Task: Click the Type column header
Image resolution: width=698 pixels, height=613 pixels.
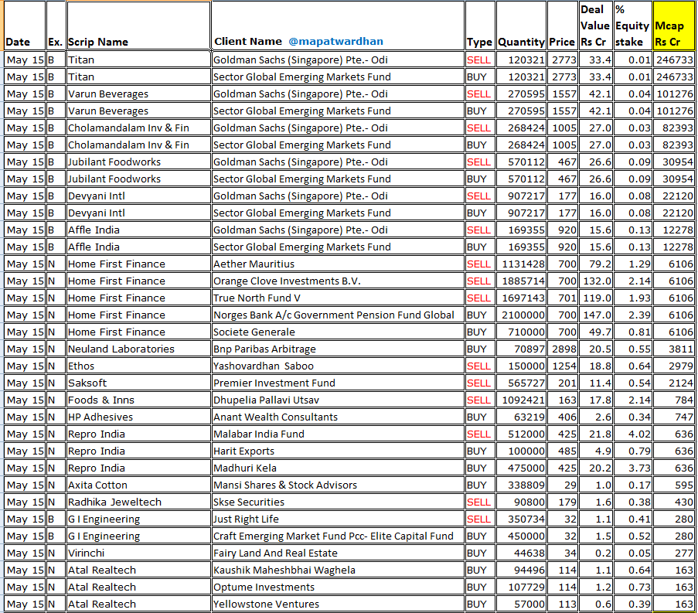Action: (x=480, y=26)
